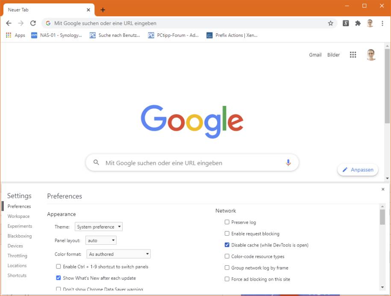Click the settings panel scroll down arrow
This screenshot has height=296, width=391.
click(x=382, y=287)
